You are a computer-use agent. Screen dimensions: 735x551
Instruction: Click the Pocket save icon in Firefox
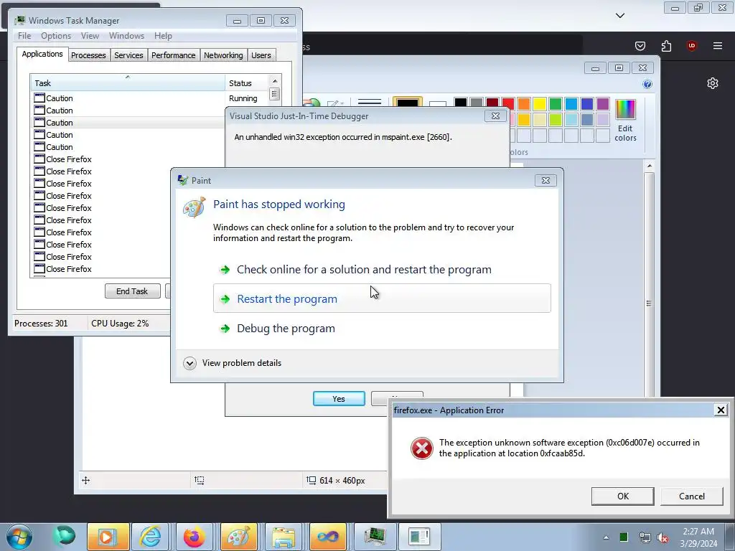pos(640,45)
